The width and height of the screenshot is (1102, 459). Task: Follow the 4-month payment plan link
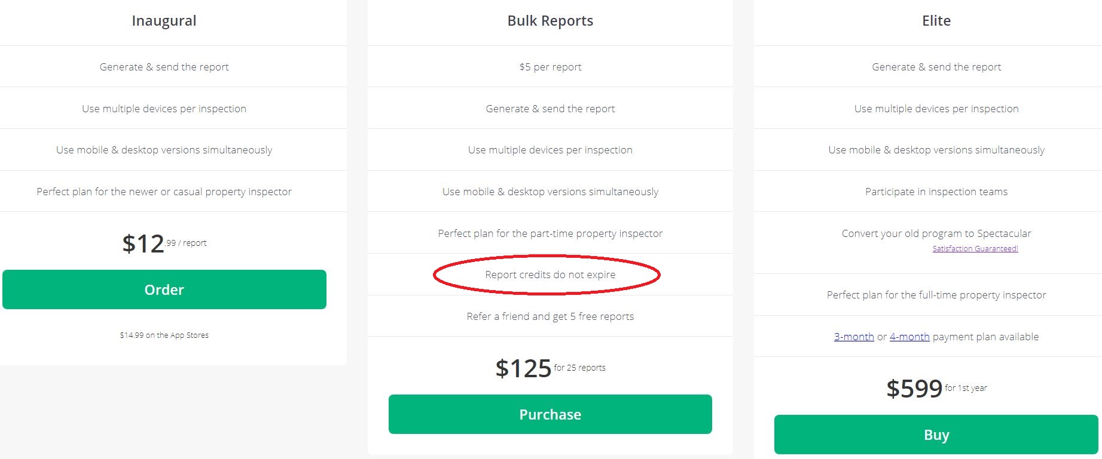tap(909, 337)
